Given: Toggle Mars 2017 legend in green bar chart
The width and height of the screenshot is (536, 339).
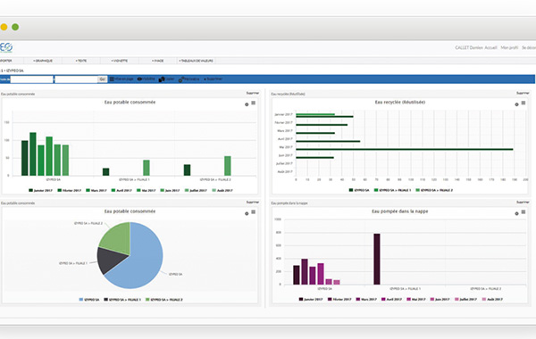Looking at the screenshot, I should click(96, 191).
